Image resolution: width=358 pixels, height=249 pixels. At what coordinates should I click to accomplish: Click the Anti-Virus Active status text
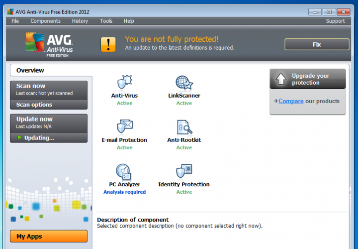click(124, 103)
